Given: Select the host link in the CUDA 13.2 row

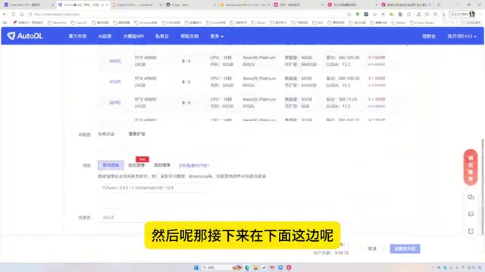Looking at the screenshot, I should 115,103.
